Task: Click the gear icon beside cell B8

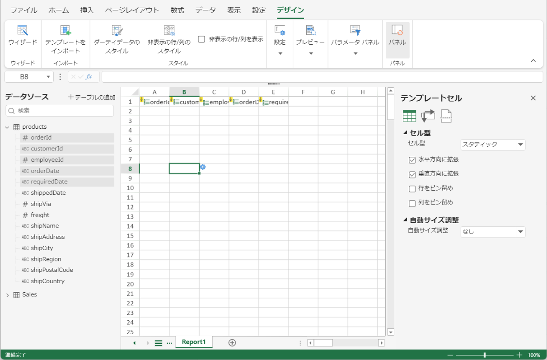Action: click(203, 167)
